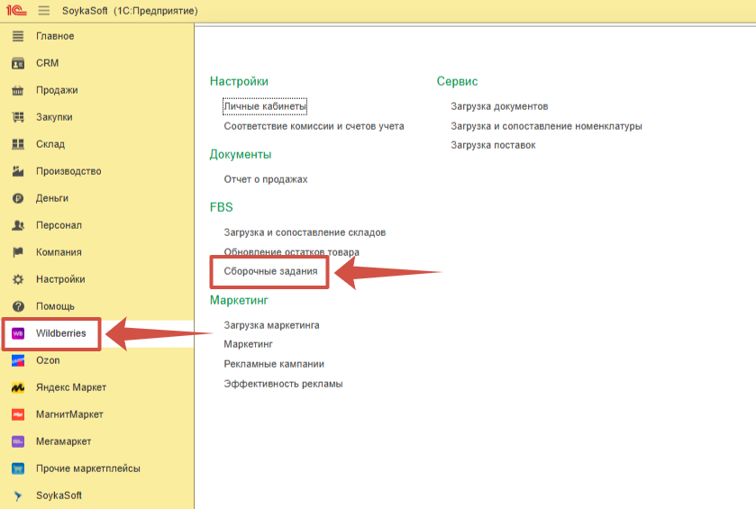Open the Помощь section label
The width and height of the screenshot is (756, 509).
click(55, 306)
